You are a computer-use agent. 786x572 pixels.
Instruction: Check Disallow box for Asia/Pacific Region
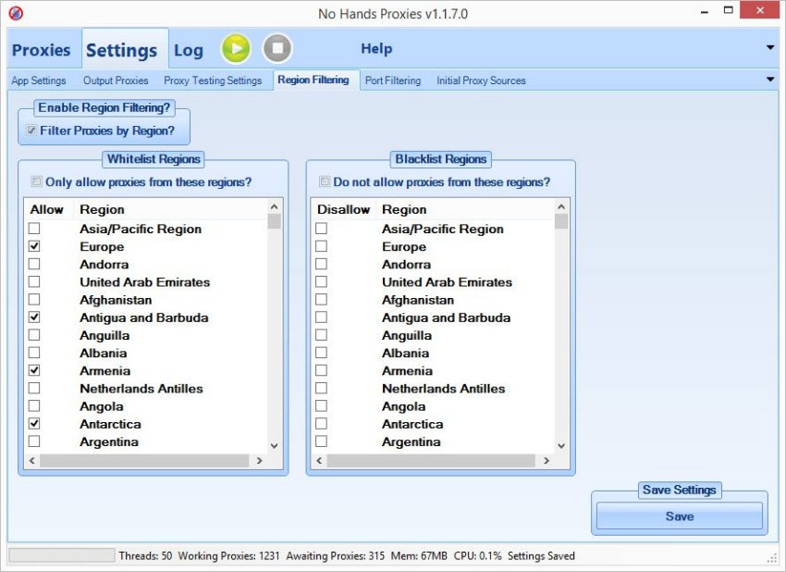321,229
